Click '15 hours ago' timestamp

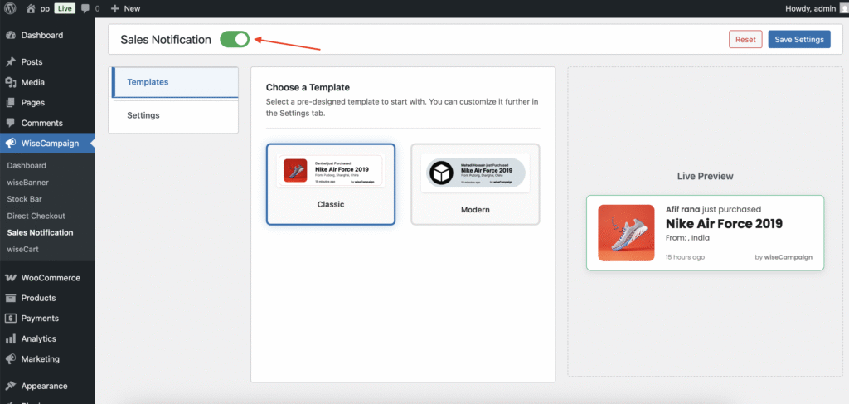pyautogui.click(x=685, y=257)
